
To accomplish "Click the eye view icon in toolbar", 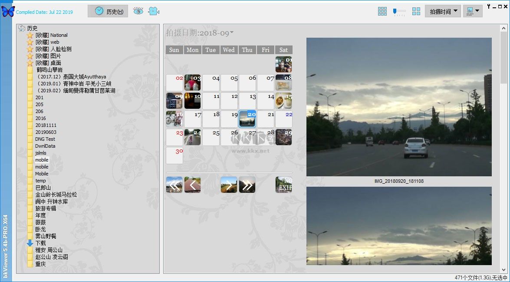I will coord(138,11).
